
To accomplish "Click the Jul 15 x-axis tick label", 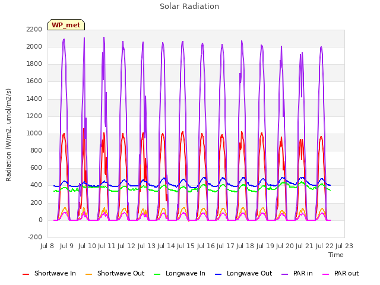I will (x=186, y=246).
